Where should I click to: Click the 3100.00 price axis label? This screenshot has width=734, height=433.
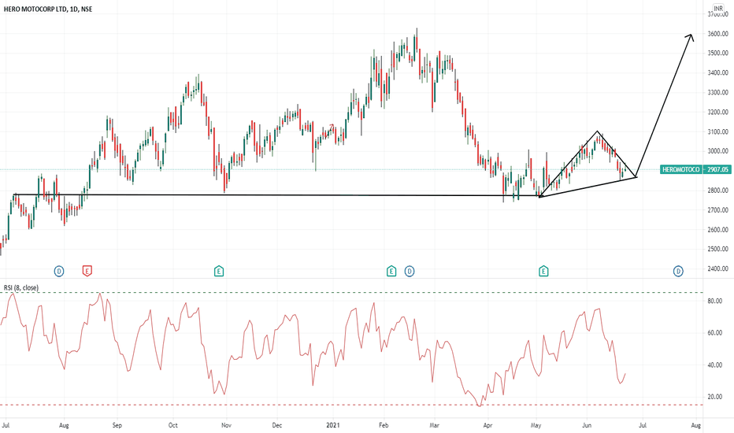point(717,132)
